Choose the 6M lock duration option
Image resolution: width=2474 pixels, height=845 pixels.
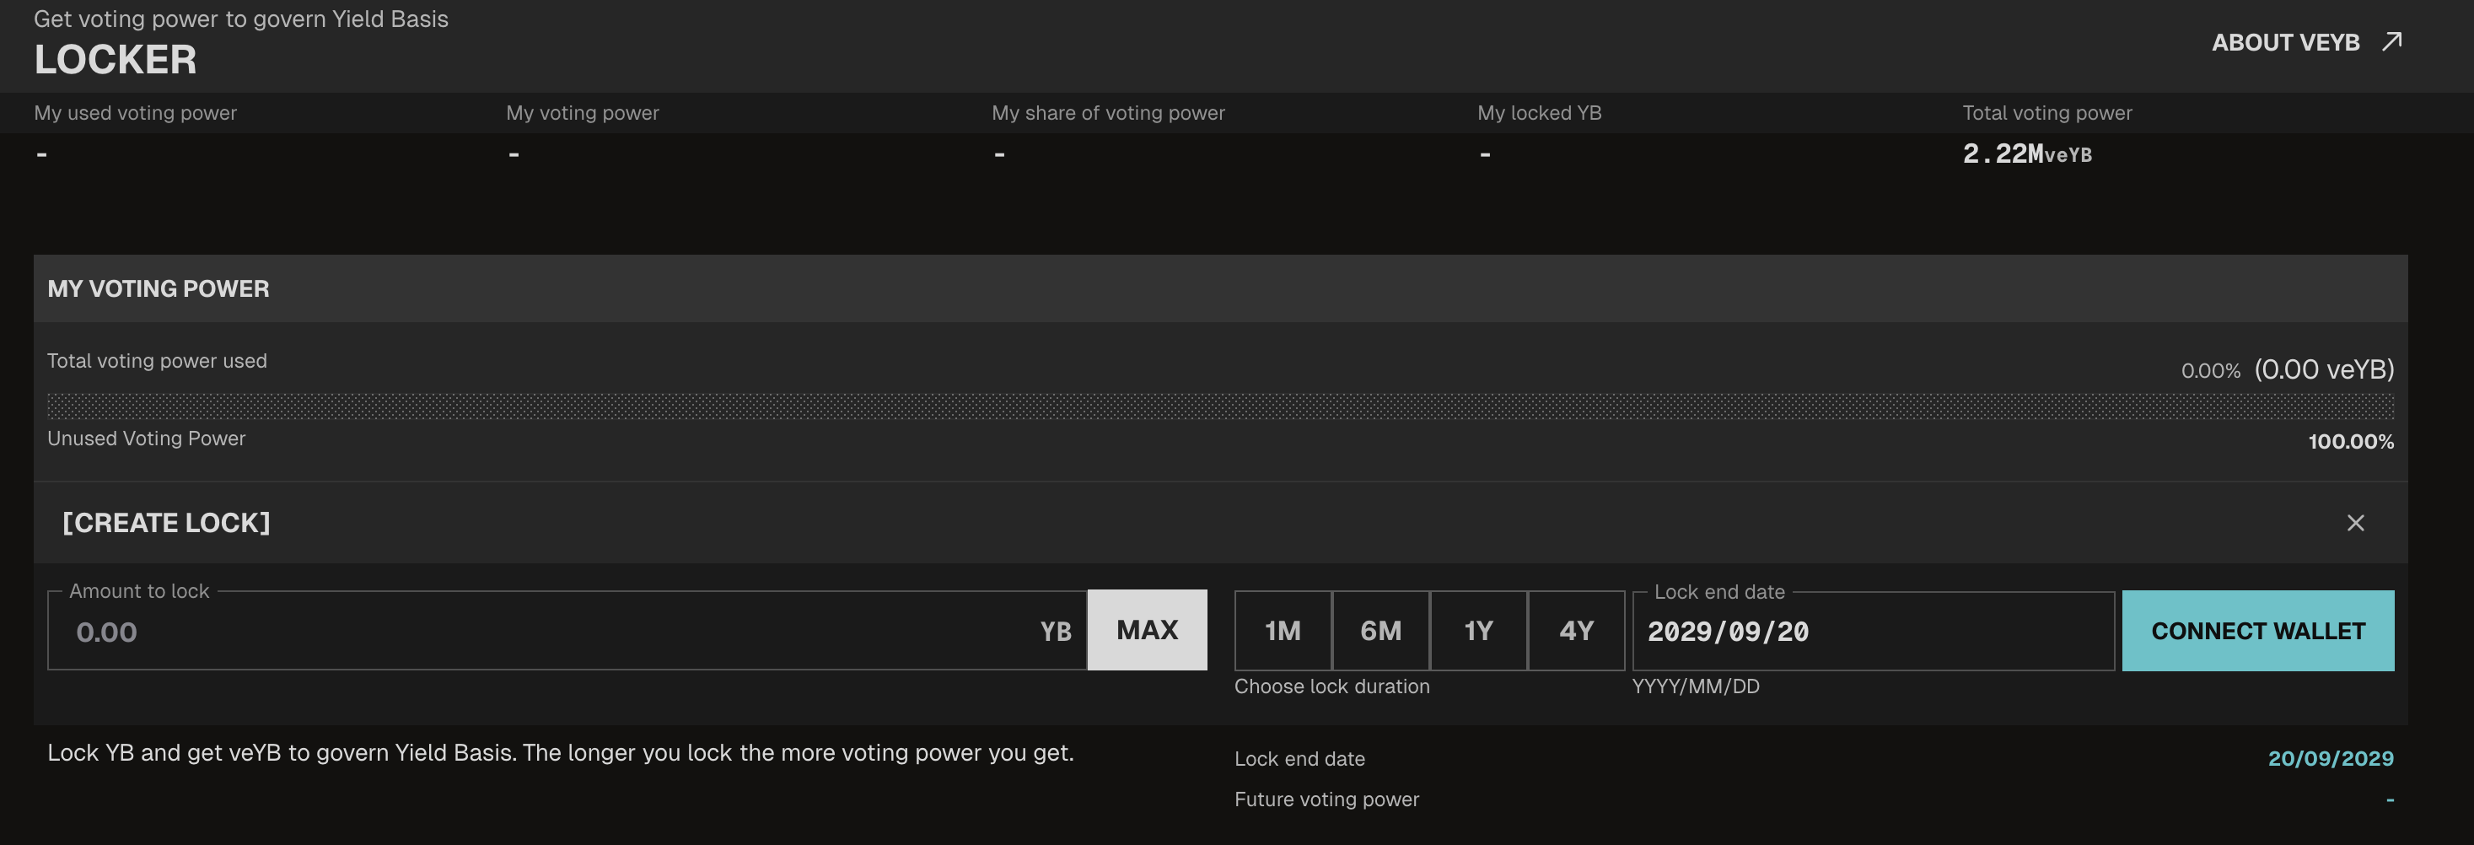pyautogui.click(x=1380, y=630)
